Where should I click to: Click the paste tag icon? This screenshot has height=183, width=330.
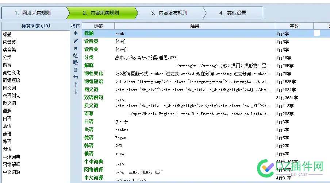point(76,62)
